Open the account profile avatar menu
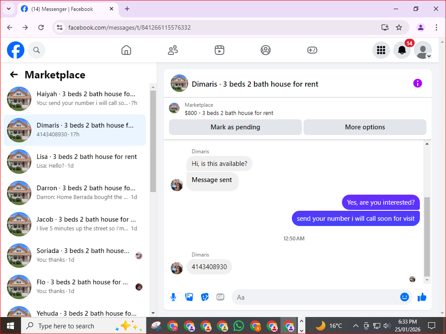Viewport: 446px width, 334px height. 422,50
